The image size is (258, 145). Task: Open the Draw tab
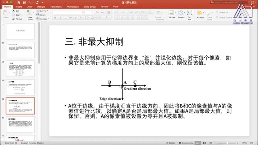[29, 7]
